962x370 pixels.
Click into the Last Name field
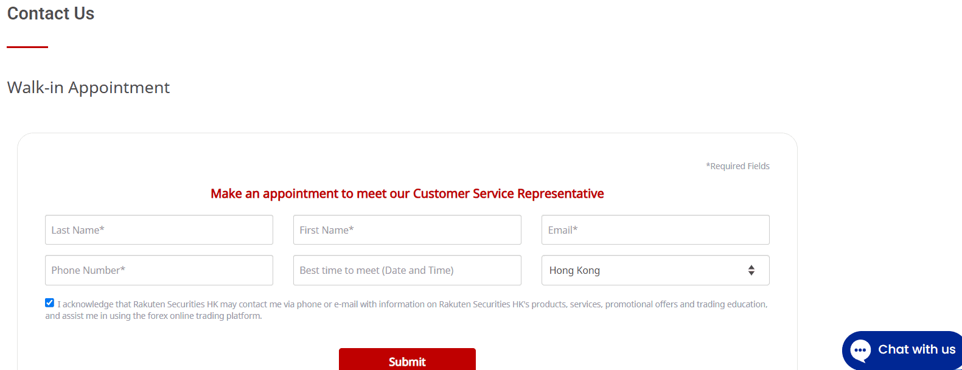point(158,229)
